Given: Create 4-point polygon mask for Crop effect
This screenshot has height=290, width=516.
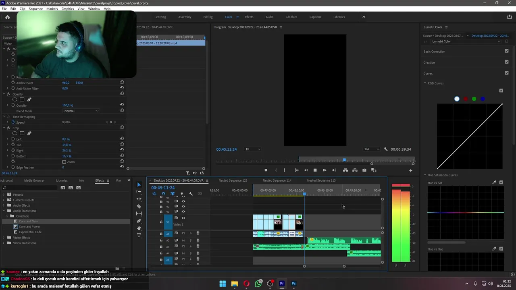Looking at the screenshot, I should click(x=22, y=133).
